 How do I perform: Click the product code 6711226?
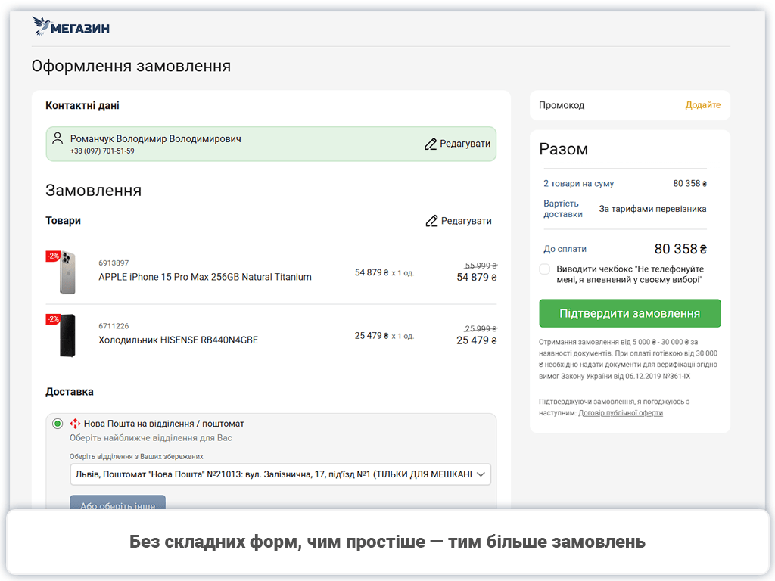(x=114, y=326)
